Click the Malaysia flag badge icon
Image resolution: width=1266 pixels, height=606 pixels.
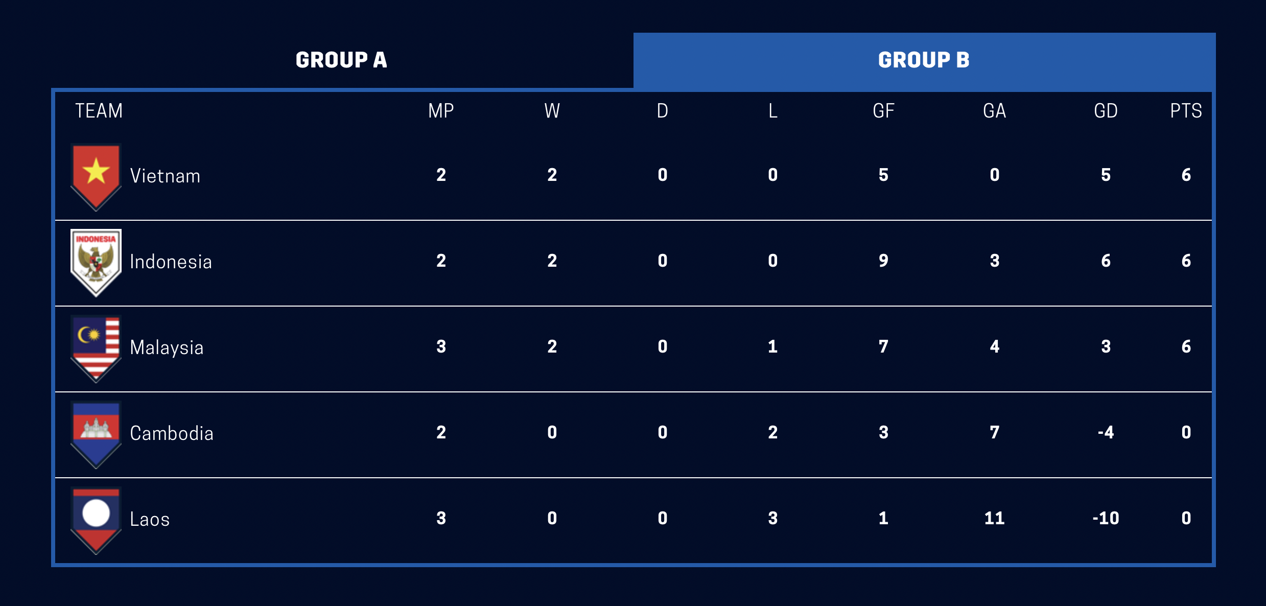[96, 349]
